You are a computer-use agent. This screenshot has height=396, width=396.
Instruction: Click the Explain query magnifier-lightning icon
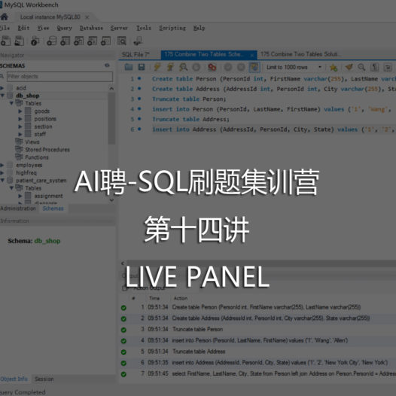point(184,67)
